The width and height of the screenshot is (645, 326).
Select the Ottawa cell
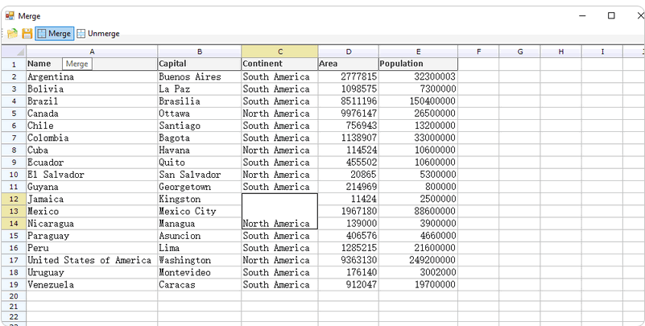coord(200,113)
